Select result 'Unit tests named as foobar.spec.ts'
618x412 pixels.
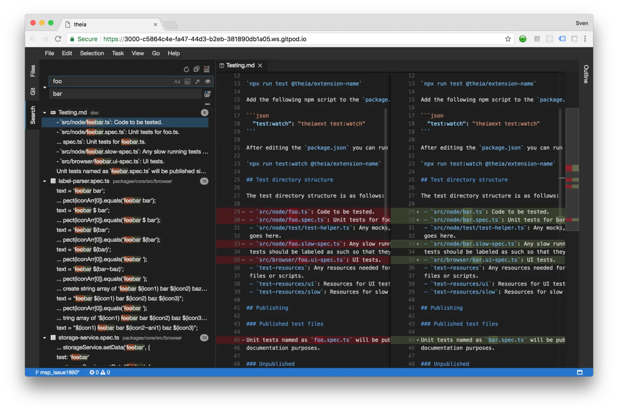pyautogui.click(x=125, y=172)
